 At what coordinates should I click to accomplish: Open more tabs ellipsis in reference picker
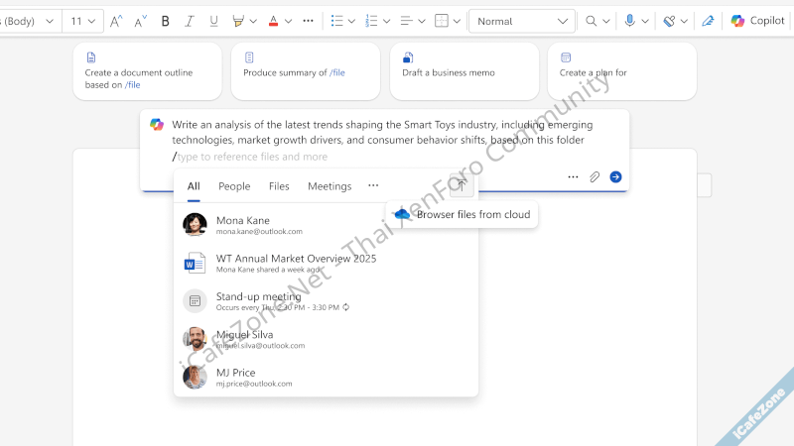373,185
